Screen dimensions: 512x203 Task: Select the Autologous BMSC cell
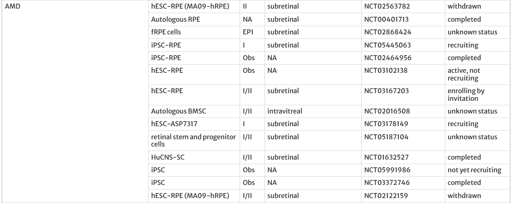pos(179,111)
